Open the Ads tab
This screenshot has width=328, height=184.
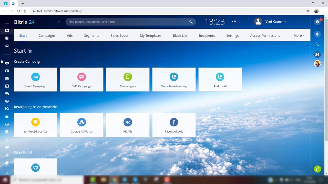(70, 36)
